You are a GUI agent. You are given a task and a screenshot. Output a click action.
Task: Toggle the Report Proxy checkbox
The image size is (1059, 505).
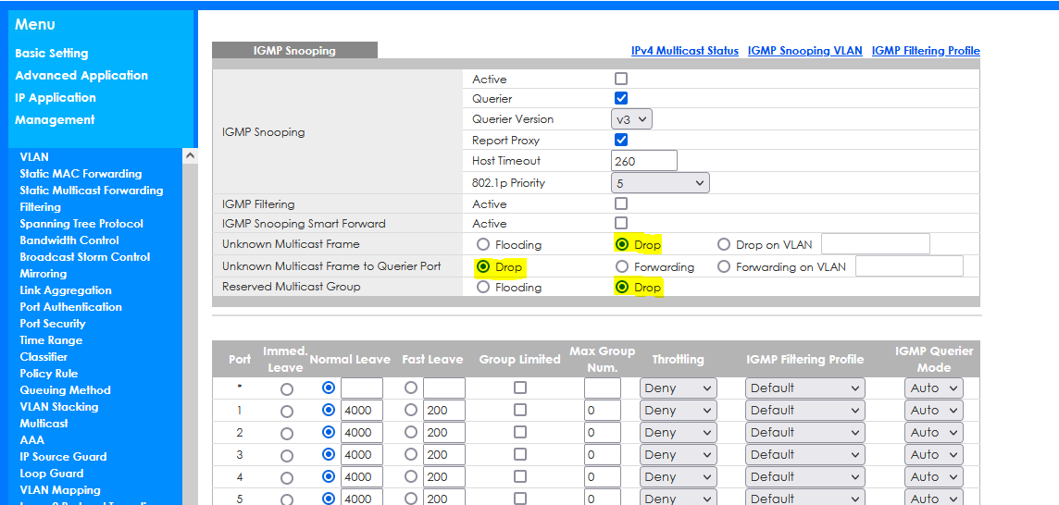click(621, 140)
